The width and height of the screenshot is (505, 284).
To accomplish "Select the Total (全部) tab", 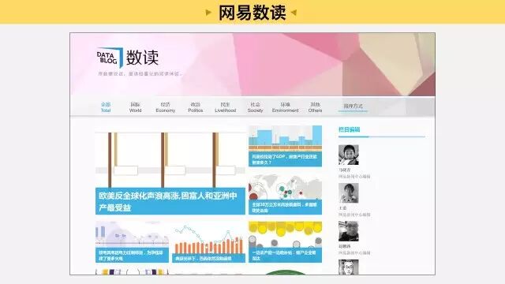I will pos(106,107).
